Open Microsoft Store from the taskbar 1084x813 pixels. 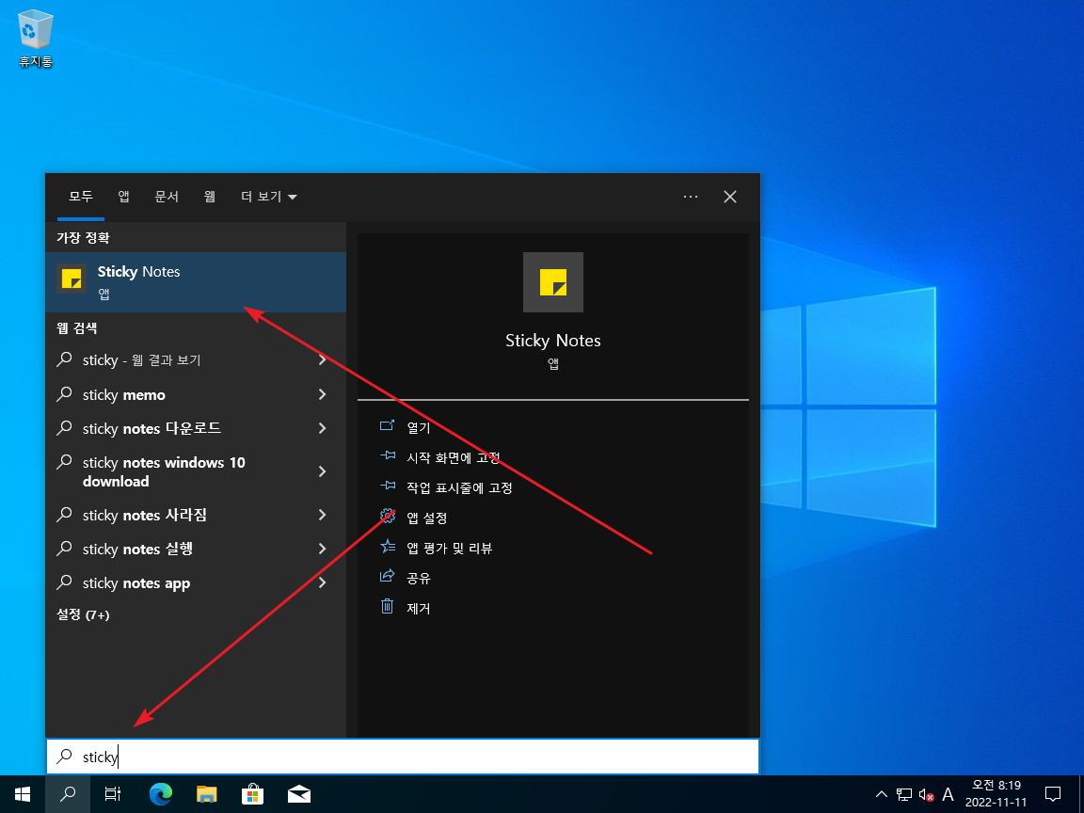(252, 794)
